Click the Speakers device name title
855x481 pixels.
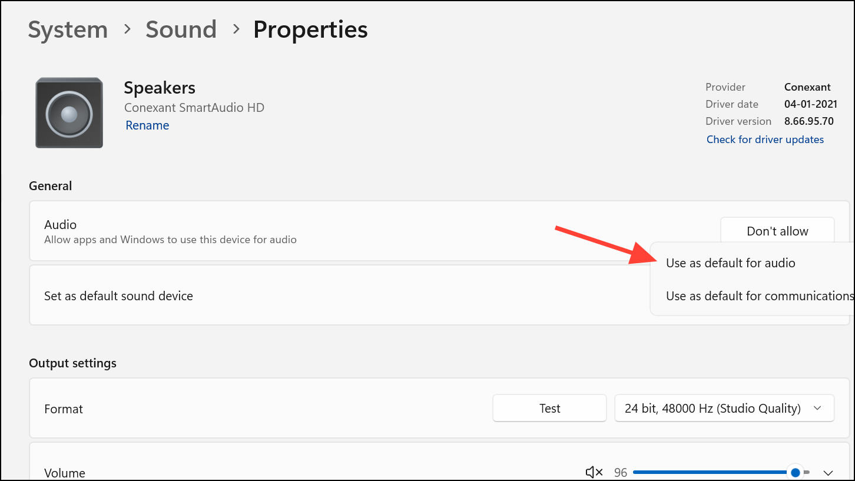click(x=160, y=88)
